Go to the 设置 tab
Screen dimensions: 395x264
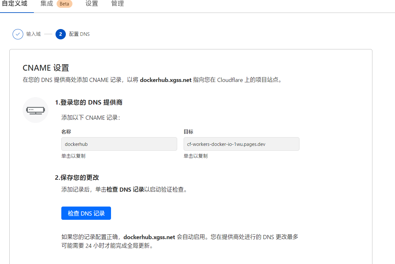[x=92, y=4]
